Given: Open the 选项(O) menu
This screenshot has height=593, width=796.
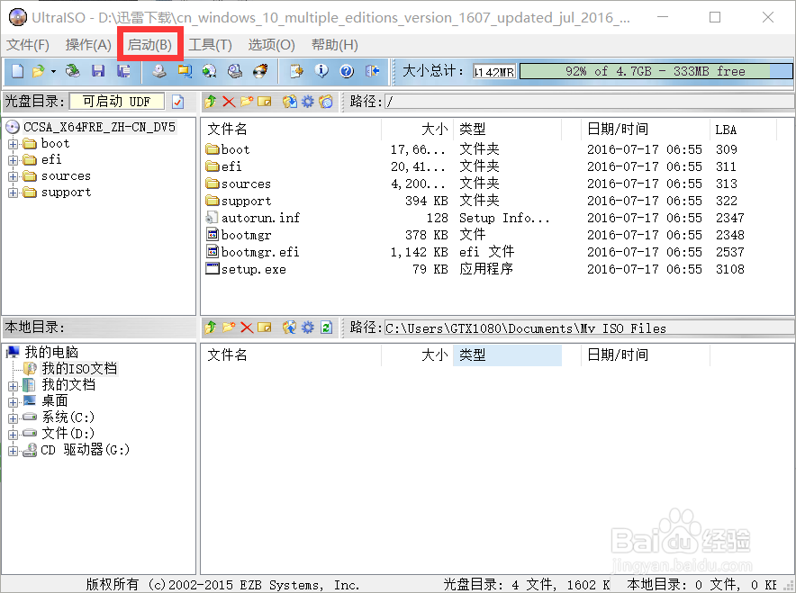Looking at the screenshot, I should 272,45.
